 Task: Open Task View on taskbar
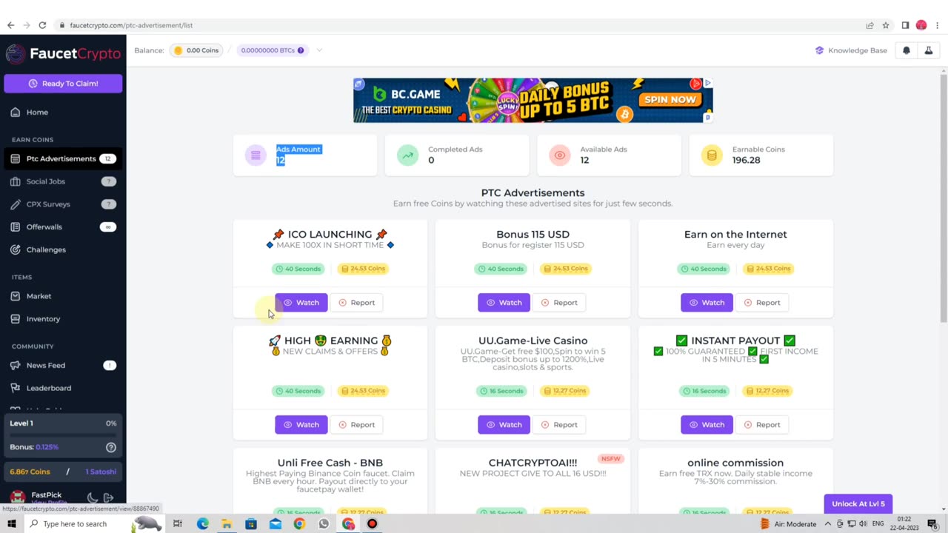click(178, 524)
